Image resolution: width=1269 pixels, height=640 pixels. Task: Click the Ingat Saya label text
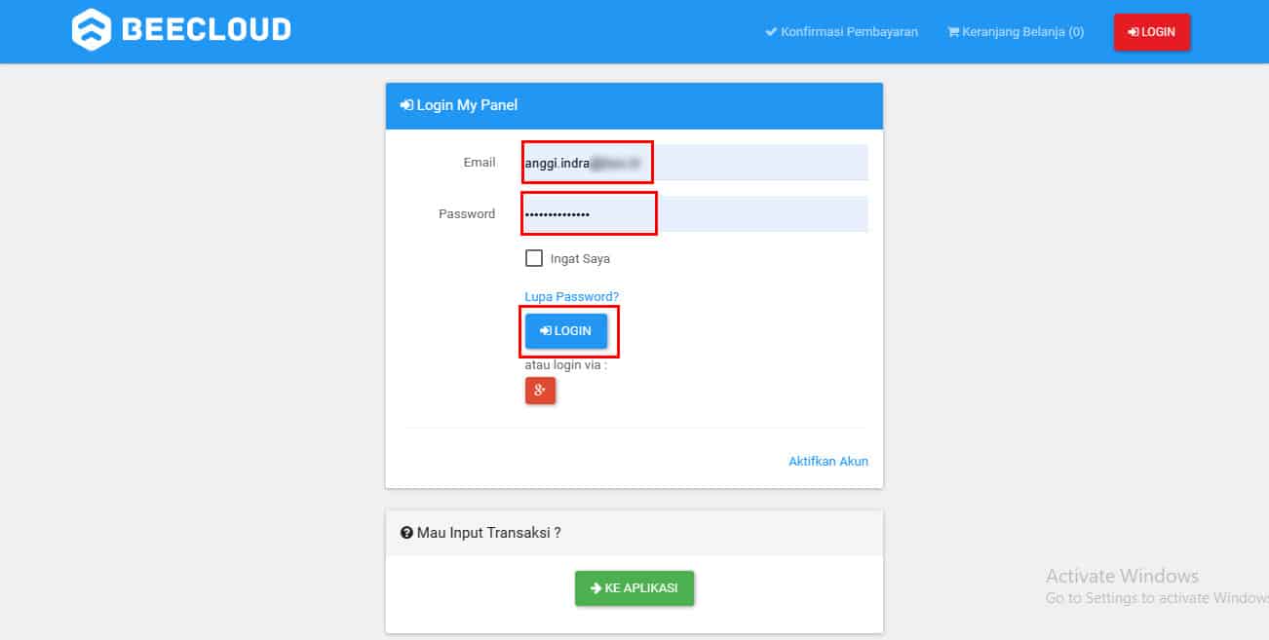[x=580, y=259]
